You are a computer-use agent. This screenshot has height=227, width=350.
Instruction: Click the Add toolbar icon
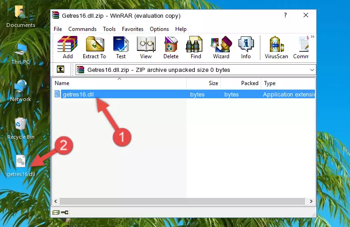click(x=67, y=48)
